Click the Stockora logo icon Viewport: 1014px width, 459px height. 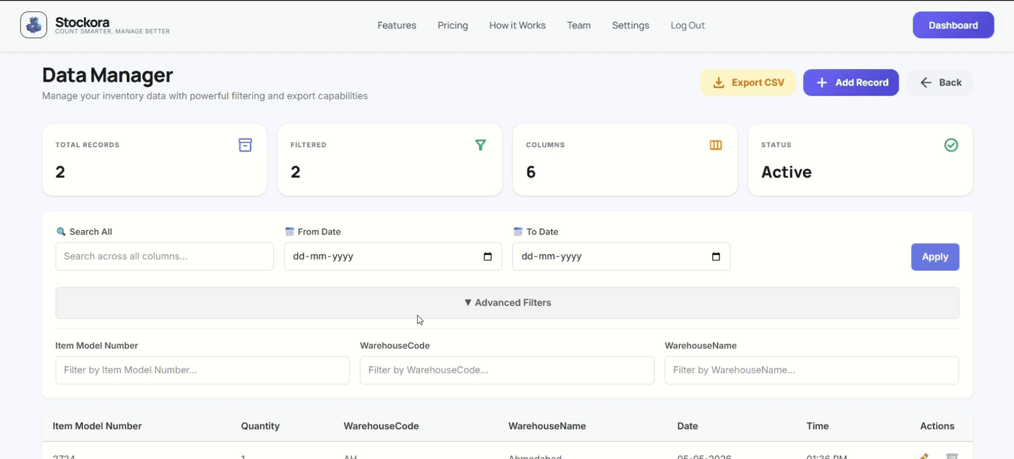(34, 25)
